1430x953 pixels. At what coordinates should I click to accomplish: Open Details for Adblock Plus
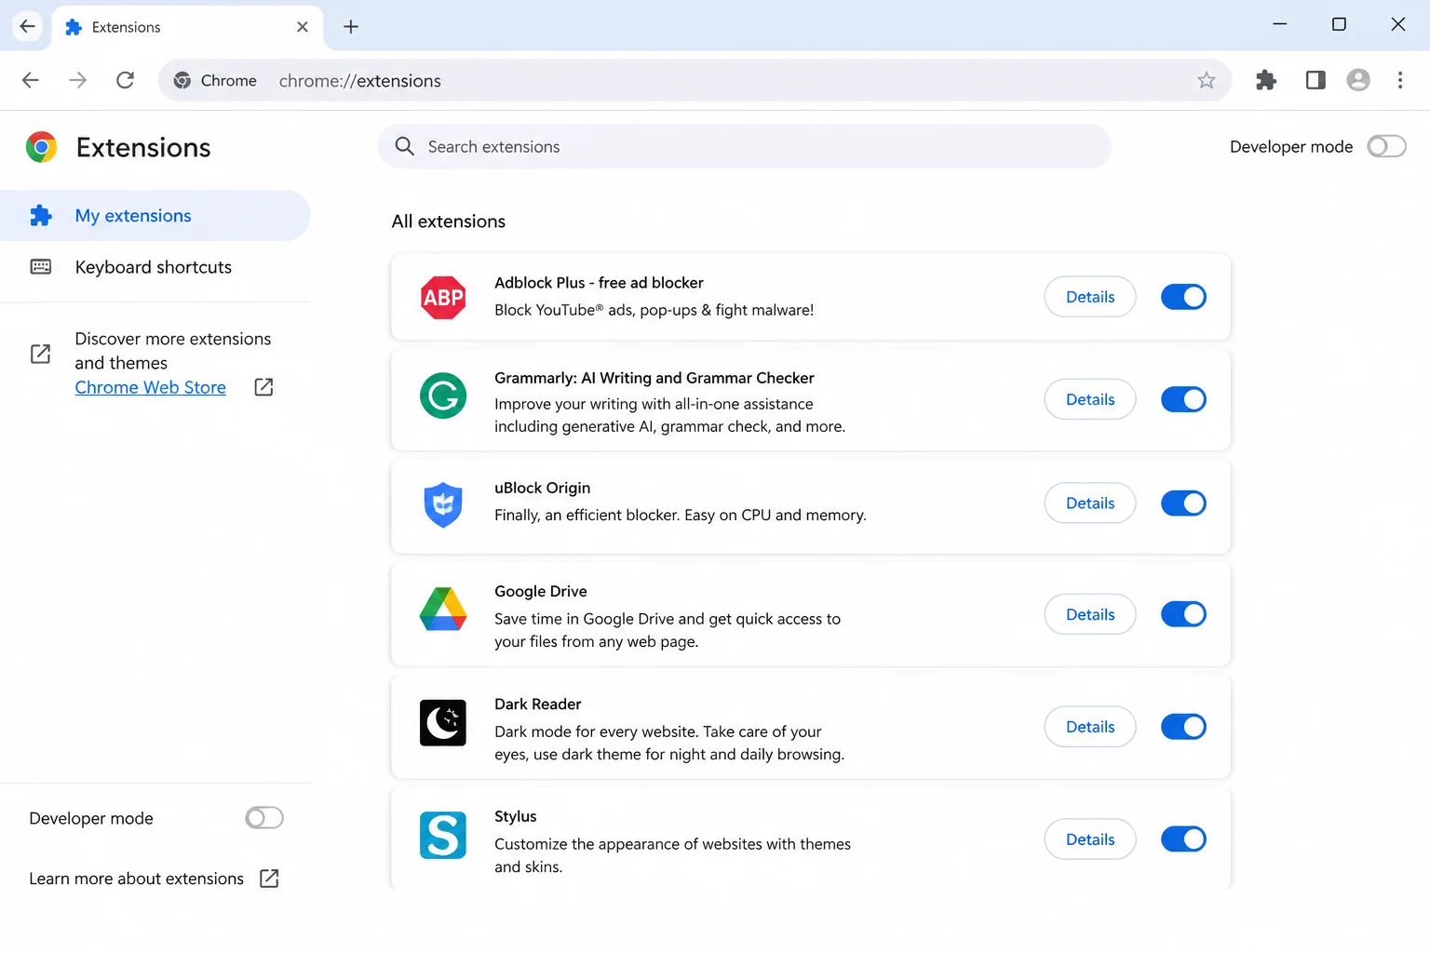1090,297
